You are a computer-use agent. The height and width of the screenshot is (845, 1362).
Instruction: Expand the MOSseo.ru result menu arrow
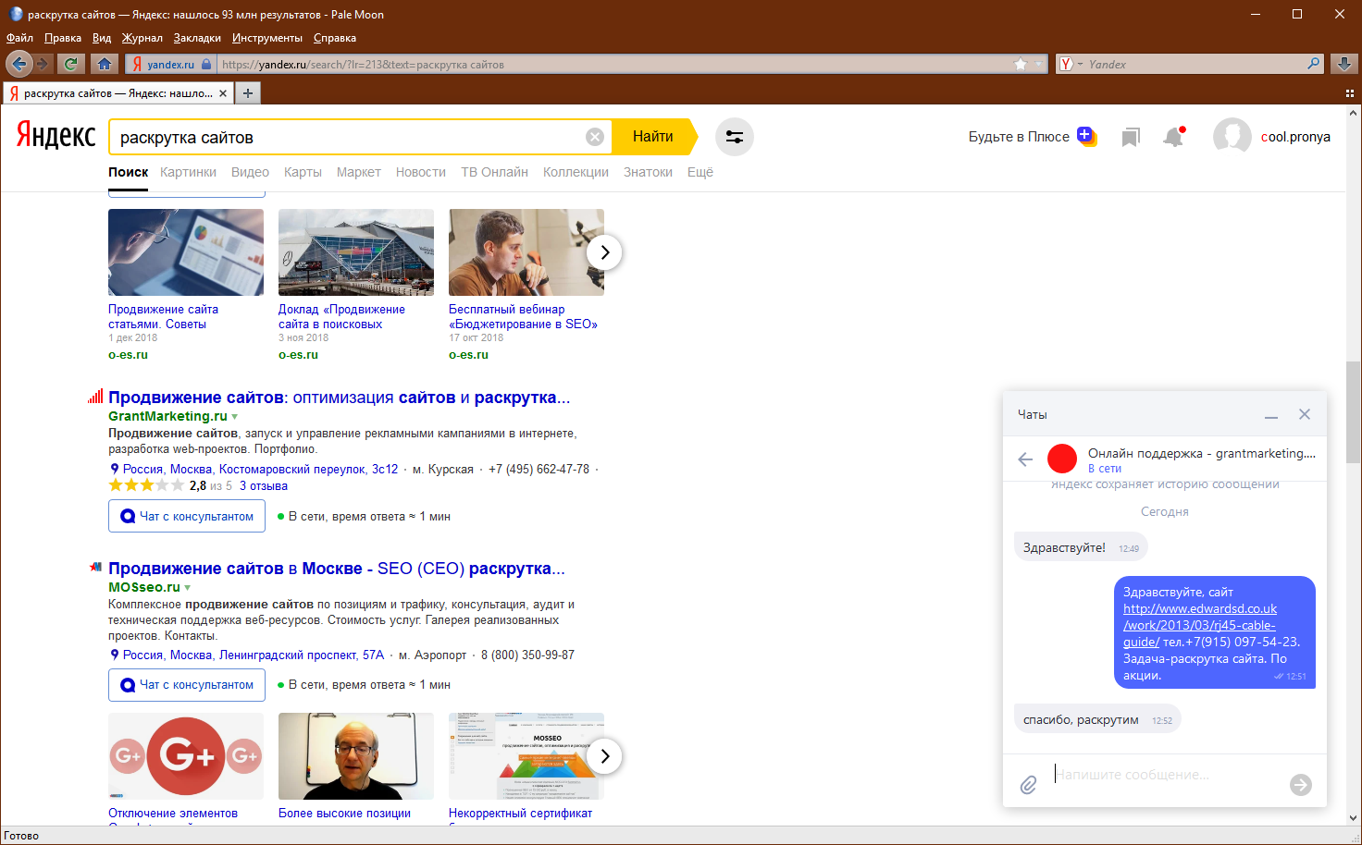188,588
